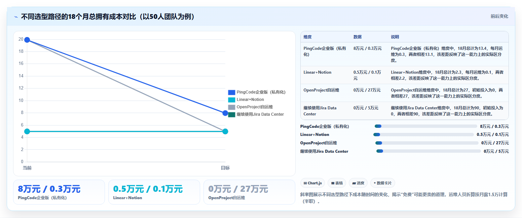This screenshot has height=218, width=522.
Task: Open the 0.5万元 / 0.1万元 data card
Action: (x=154, y=192)
